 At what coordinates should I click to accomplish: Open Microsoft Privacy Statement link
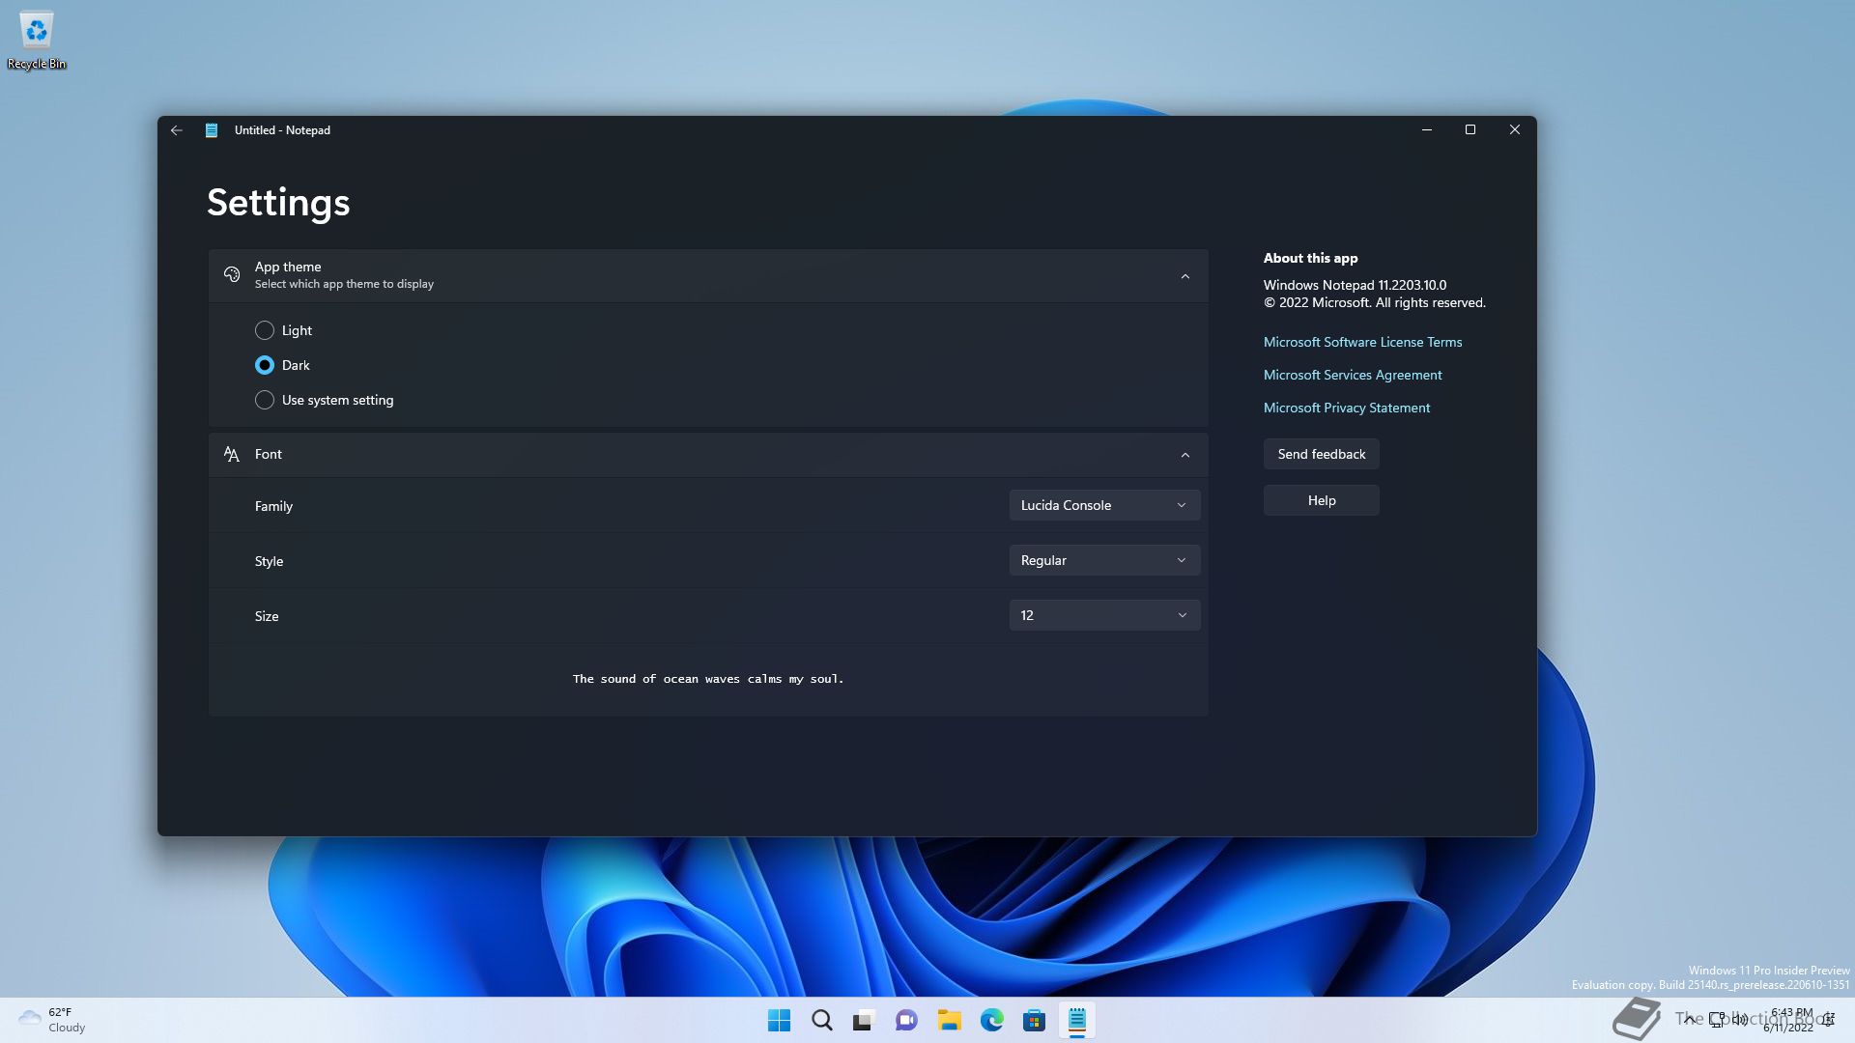[1347, 408]
